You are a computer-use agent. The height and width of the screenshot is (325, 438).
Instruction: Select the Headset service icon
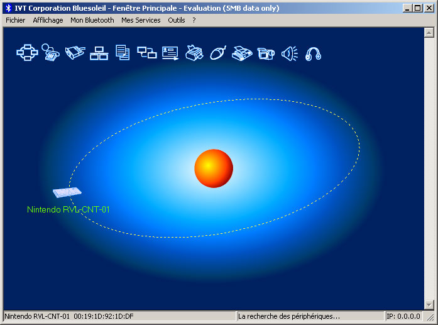313,53
